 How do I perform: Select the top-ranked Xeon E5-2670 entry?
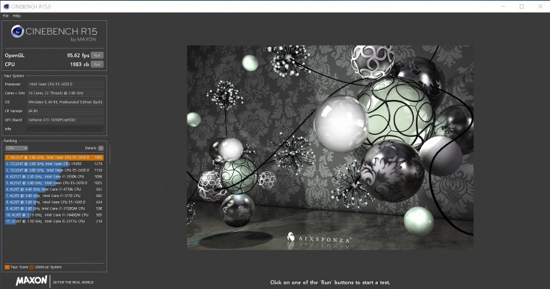coord(54,157)
